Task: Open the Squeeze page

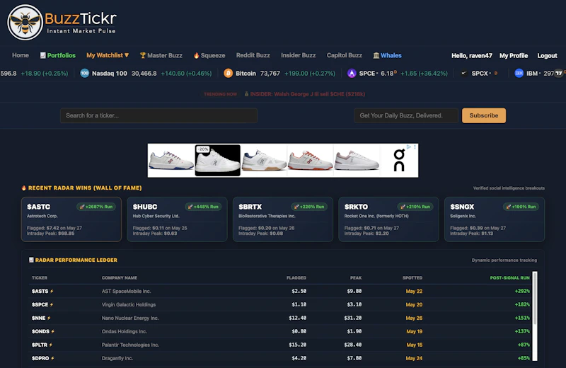Action: 209,55
